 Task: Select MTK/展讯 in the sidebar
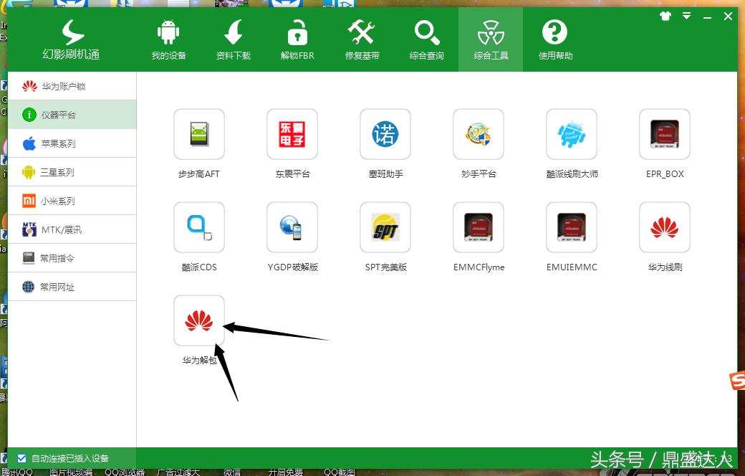[x=72, y=229]
